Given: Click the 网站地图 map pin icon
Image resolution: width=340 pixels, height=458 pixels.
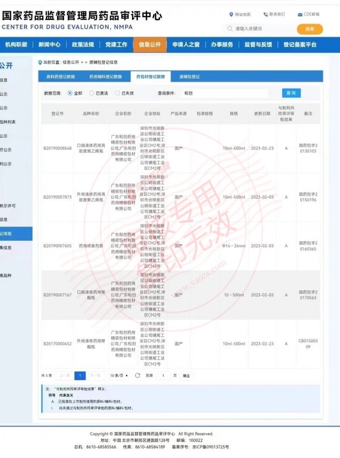Looking at the screenshot, I should [231, 14].
